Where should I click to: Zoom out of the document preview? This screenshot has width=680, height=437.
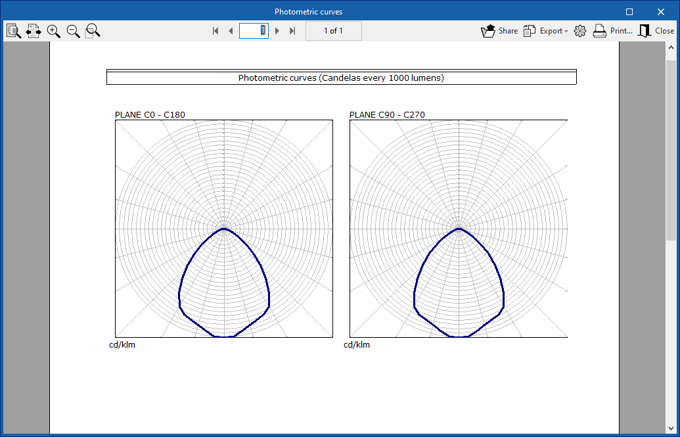pos(73,31)
